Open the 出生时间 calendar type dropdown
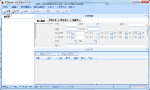 click(x=73, y=33)
